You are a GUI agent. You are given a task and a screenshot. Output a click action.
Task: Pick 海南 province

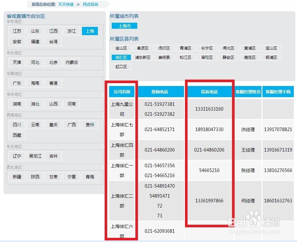pos(35,83)
